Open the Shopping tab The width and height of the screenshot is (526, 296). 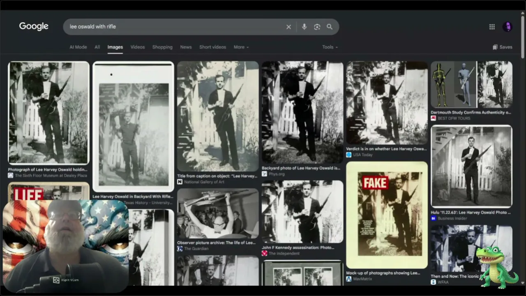tap(162, 47)
